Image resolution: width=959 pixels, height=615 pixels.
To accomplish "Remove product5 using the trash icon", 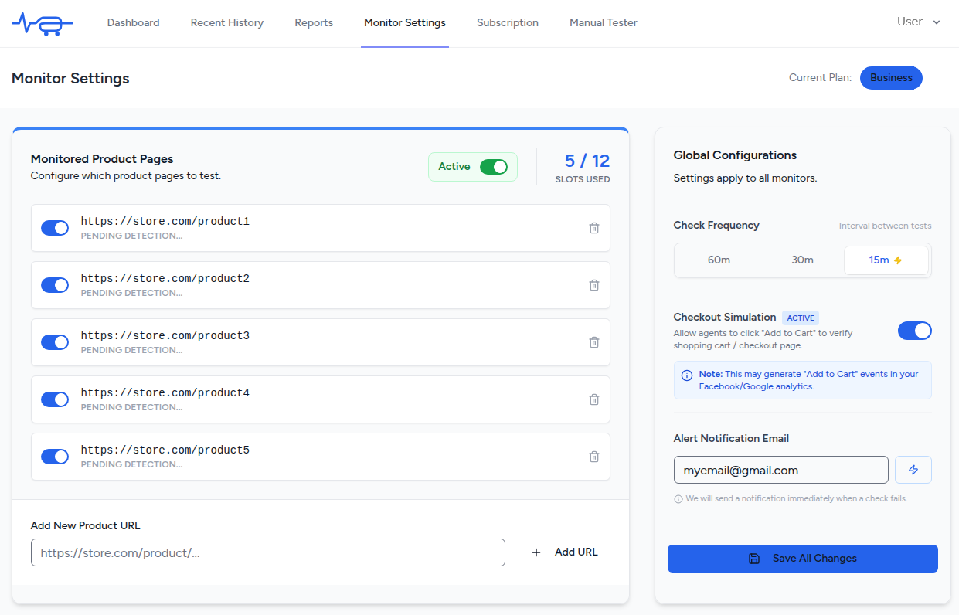I will [x=594, y=457].
